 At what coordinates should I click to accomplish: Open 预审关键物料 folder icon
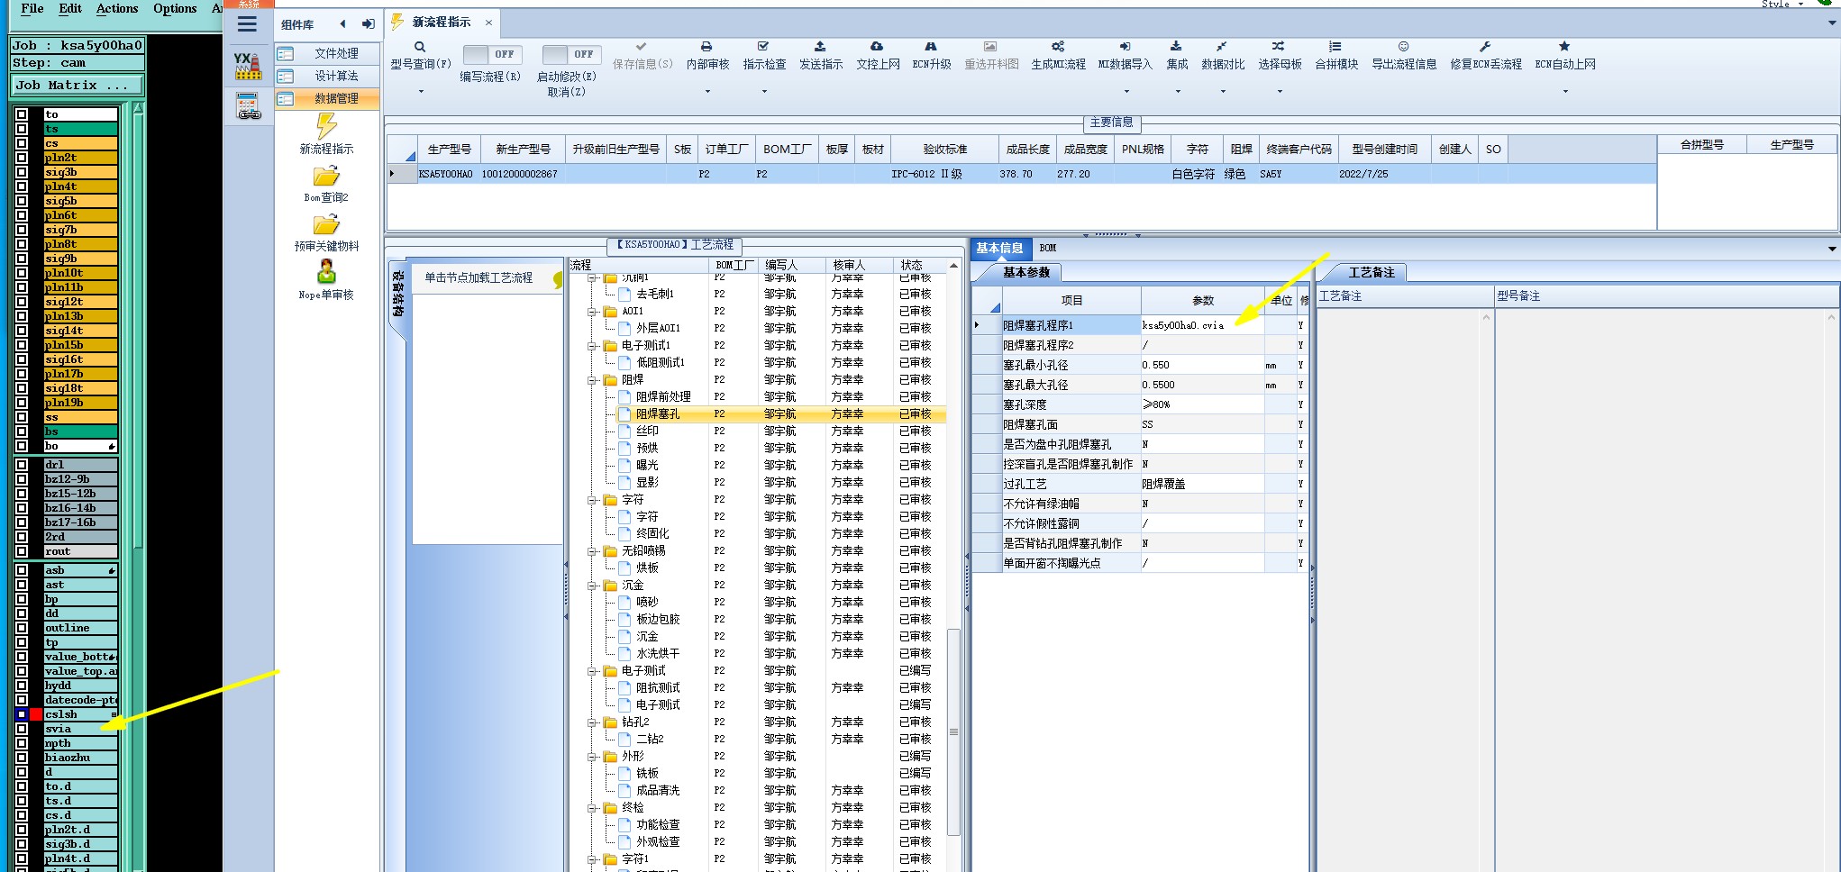point(326,232)
